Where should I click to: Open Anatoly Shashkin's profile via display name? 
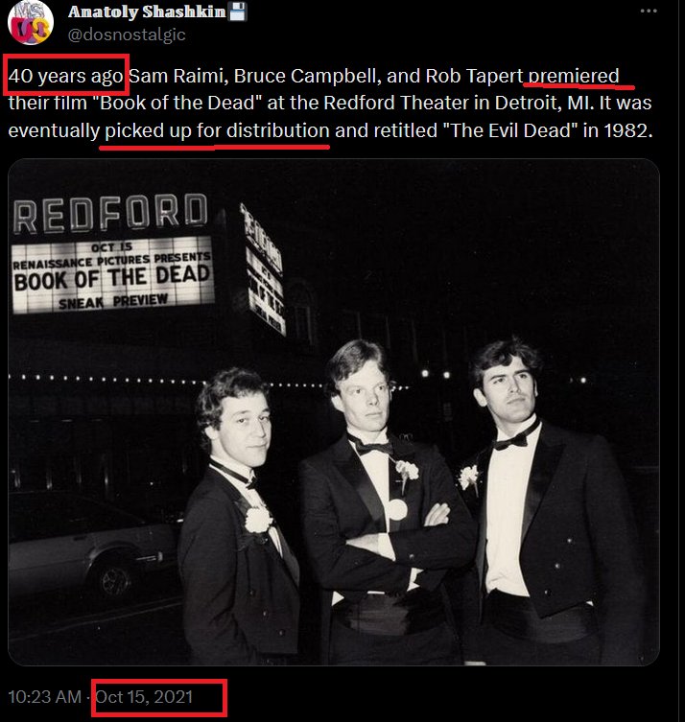147,12
